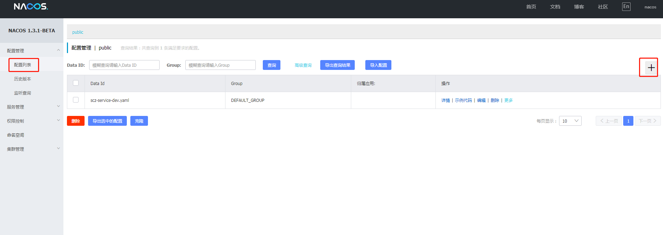
Task: Click 编辑 for scz-service-dev.yaml
Action: [481, 100]
